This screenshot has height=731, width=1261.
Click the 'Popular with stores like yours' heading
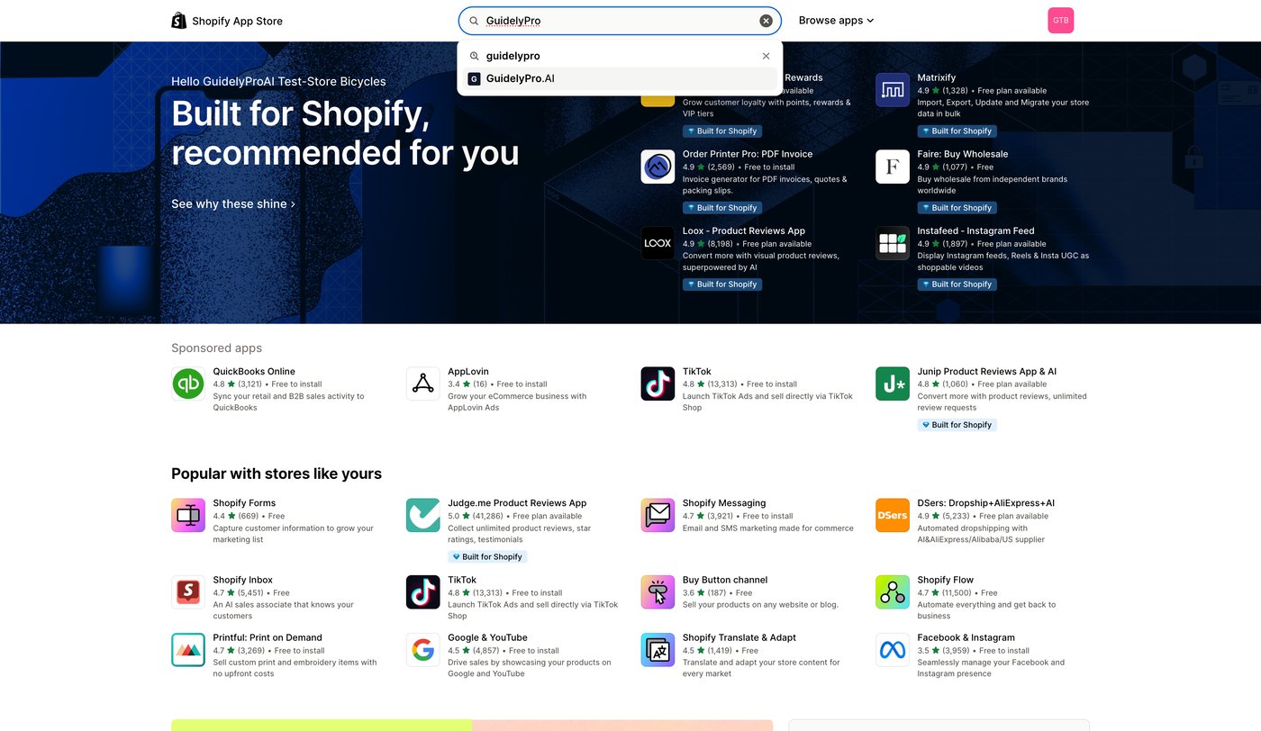(277, 474)
